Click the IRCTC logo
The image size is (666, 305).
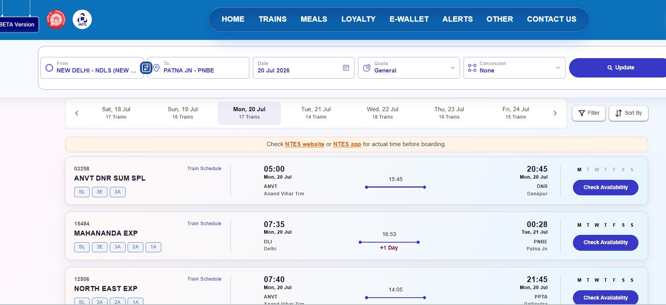pos(82,19)
